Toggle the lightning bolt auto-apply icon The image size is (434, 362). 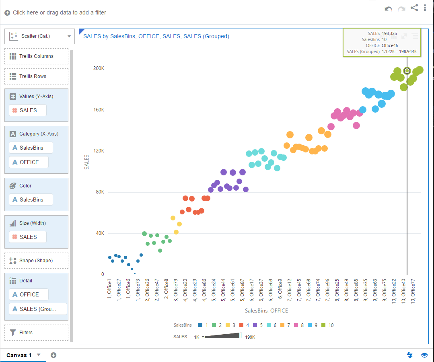point(409,355)
